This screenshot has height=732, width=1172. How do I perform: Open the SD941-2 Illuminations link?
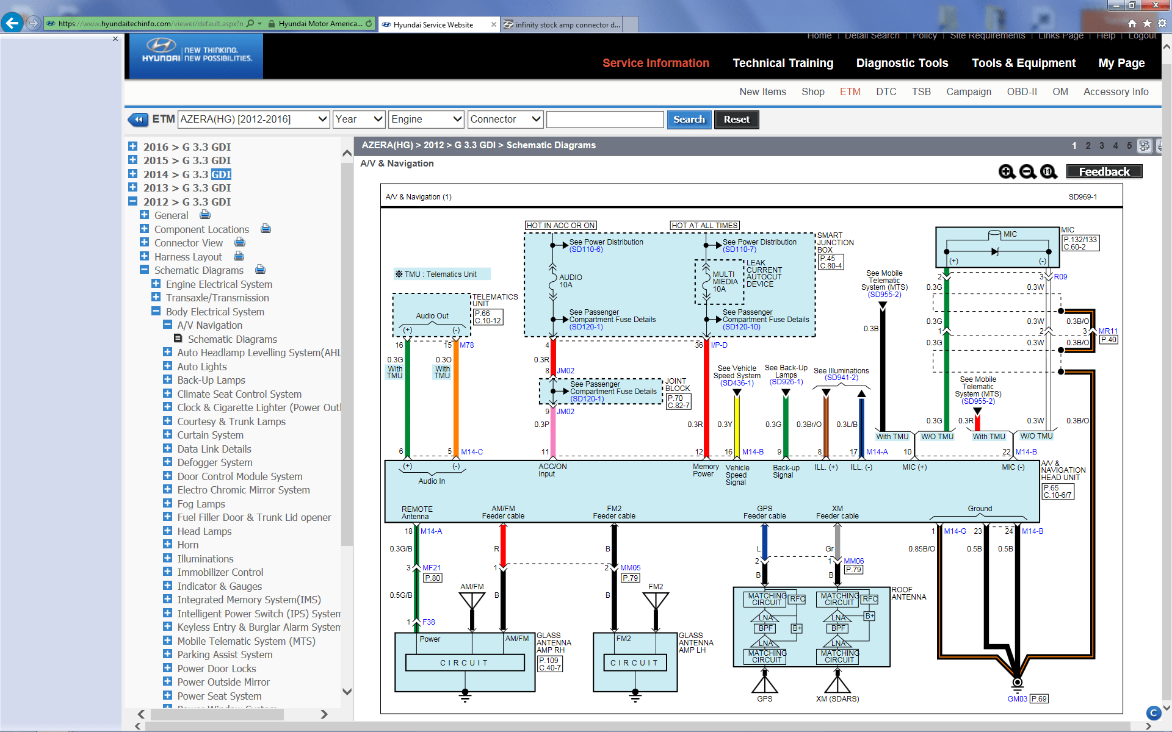tap(841, 378)
